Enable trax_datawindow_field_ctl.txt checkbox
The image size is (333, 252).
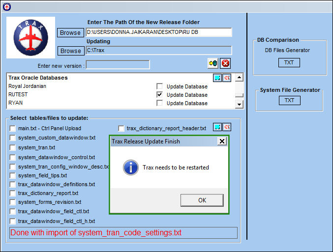(12, 212)
